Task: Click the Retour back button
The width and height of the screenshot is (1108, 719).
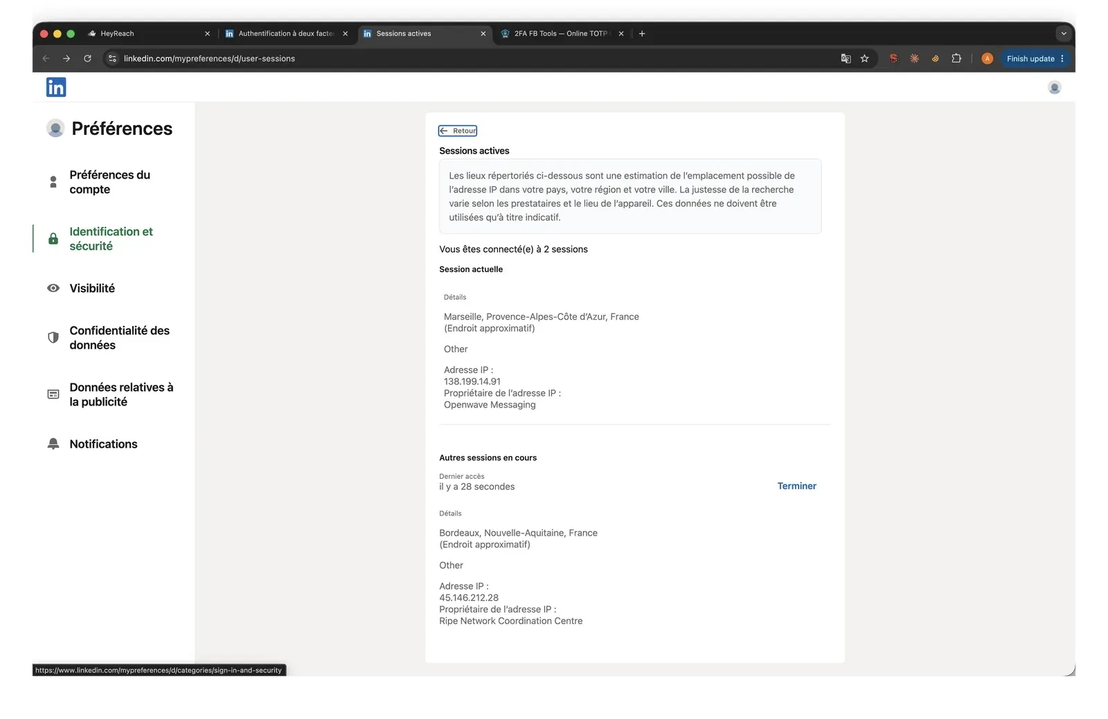Action: (458, 131)
